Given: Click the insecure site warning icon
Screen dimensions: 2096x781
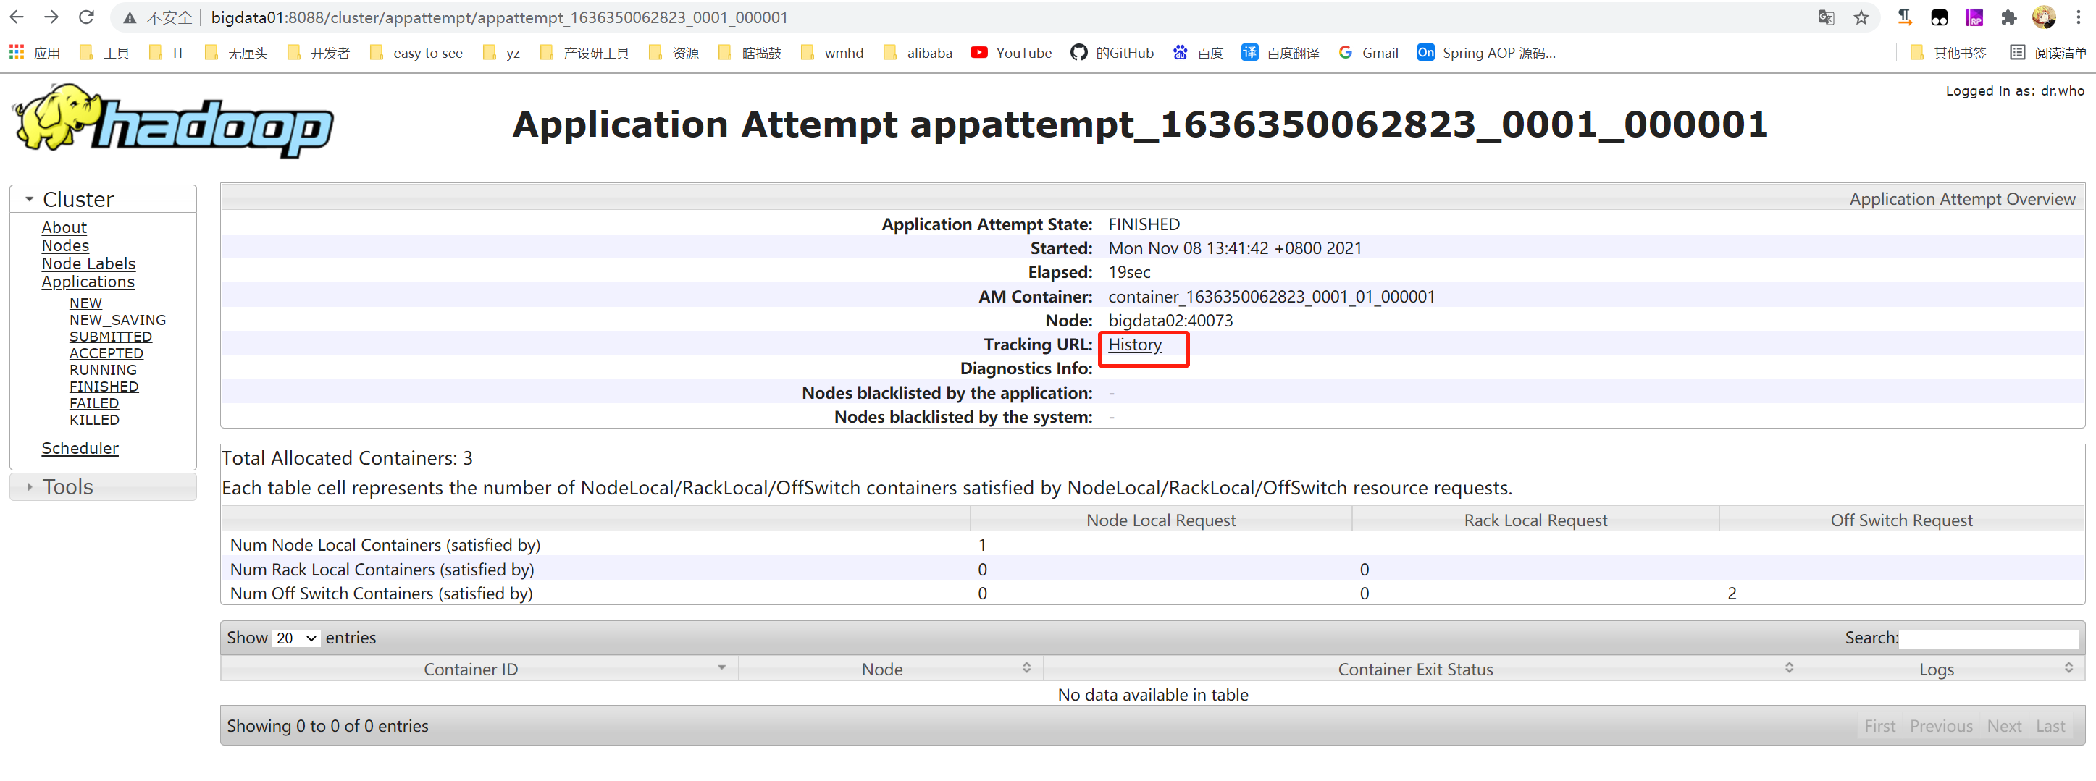Looking at the screenshot, I should [x=130, y=18].
